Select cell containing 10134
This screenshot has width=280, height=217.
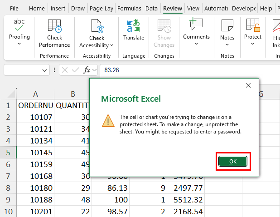pyautogui.click(x=35, y=141)
